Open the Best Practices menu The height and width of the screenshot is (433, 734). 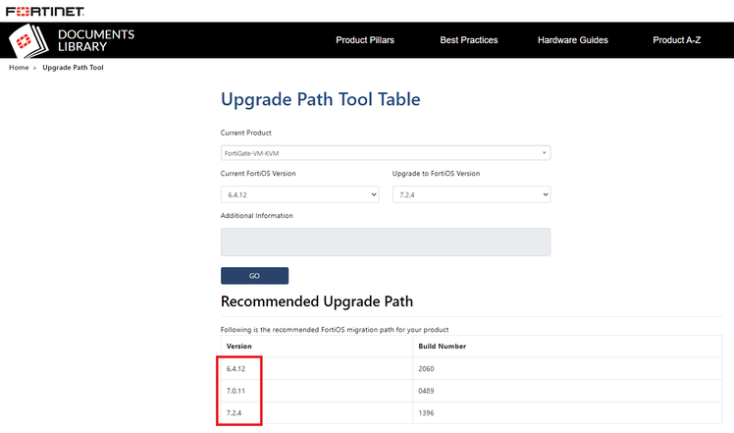469,40
